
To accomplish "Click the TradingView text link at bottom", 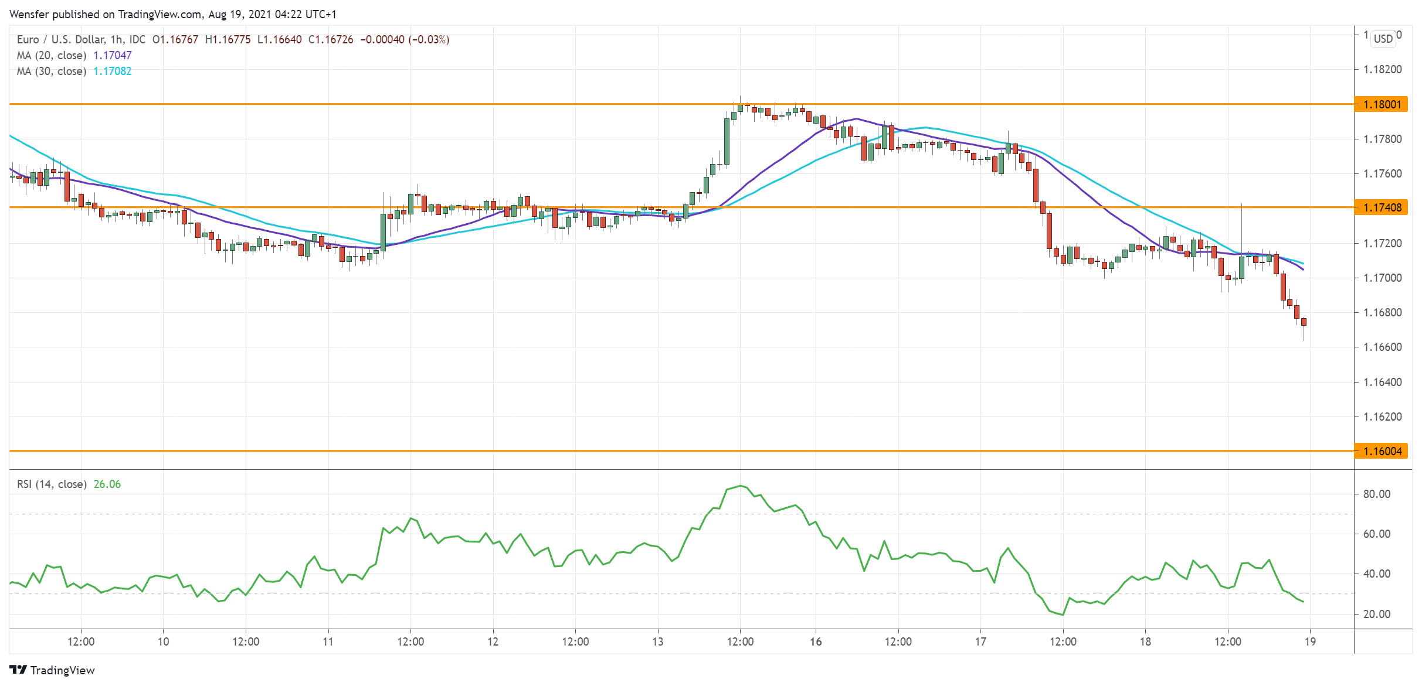I will [62, 670].
